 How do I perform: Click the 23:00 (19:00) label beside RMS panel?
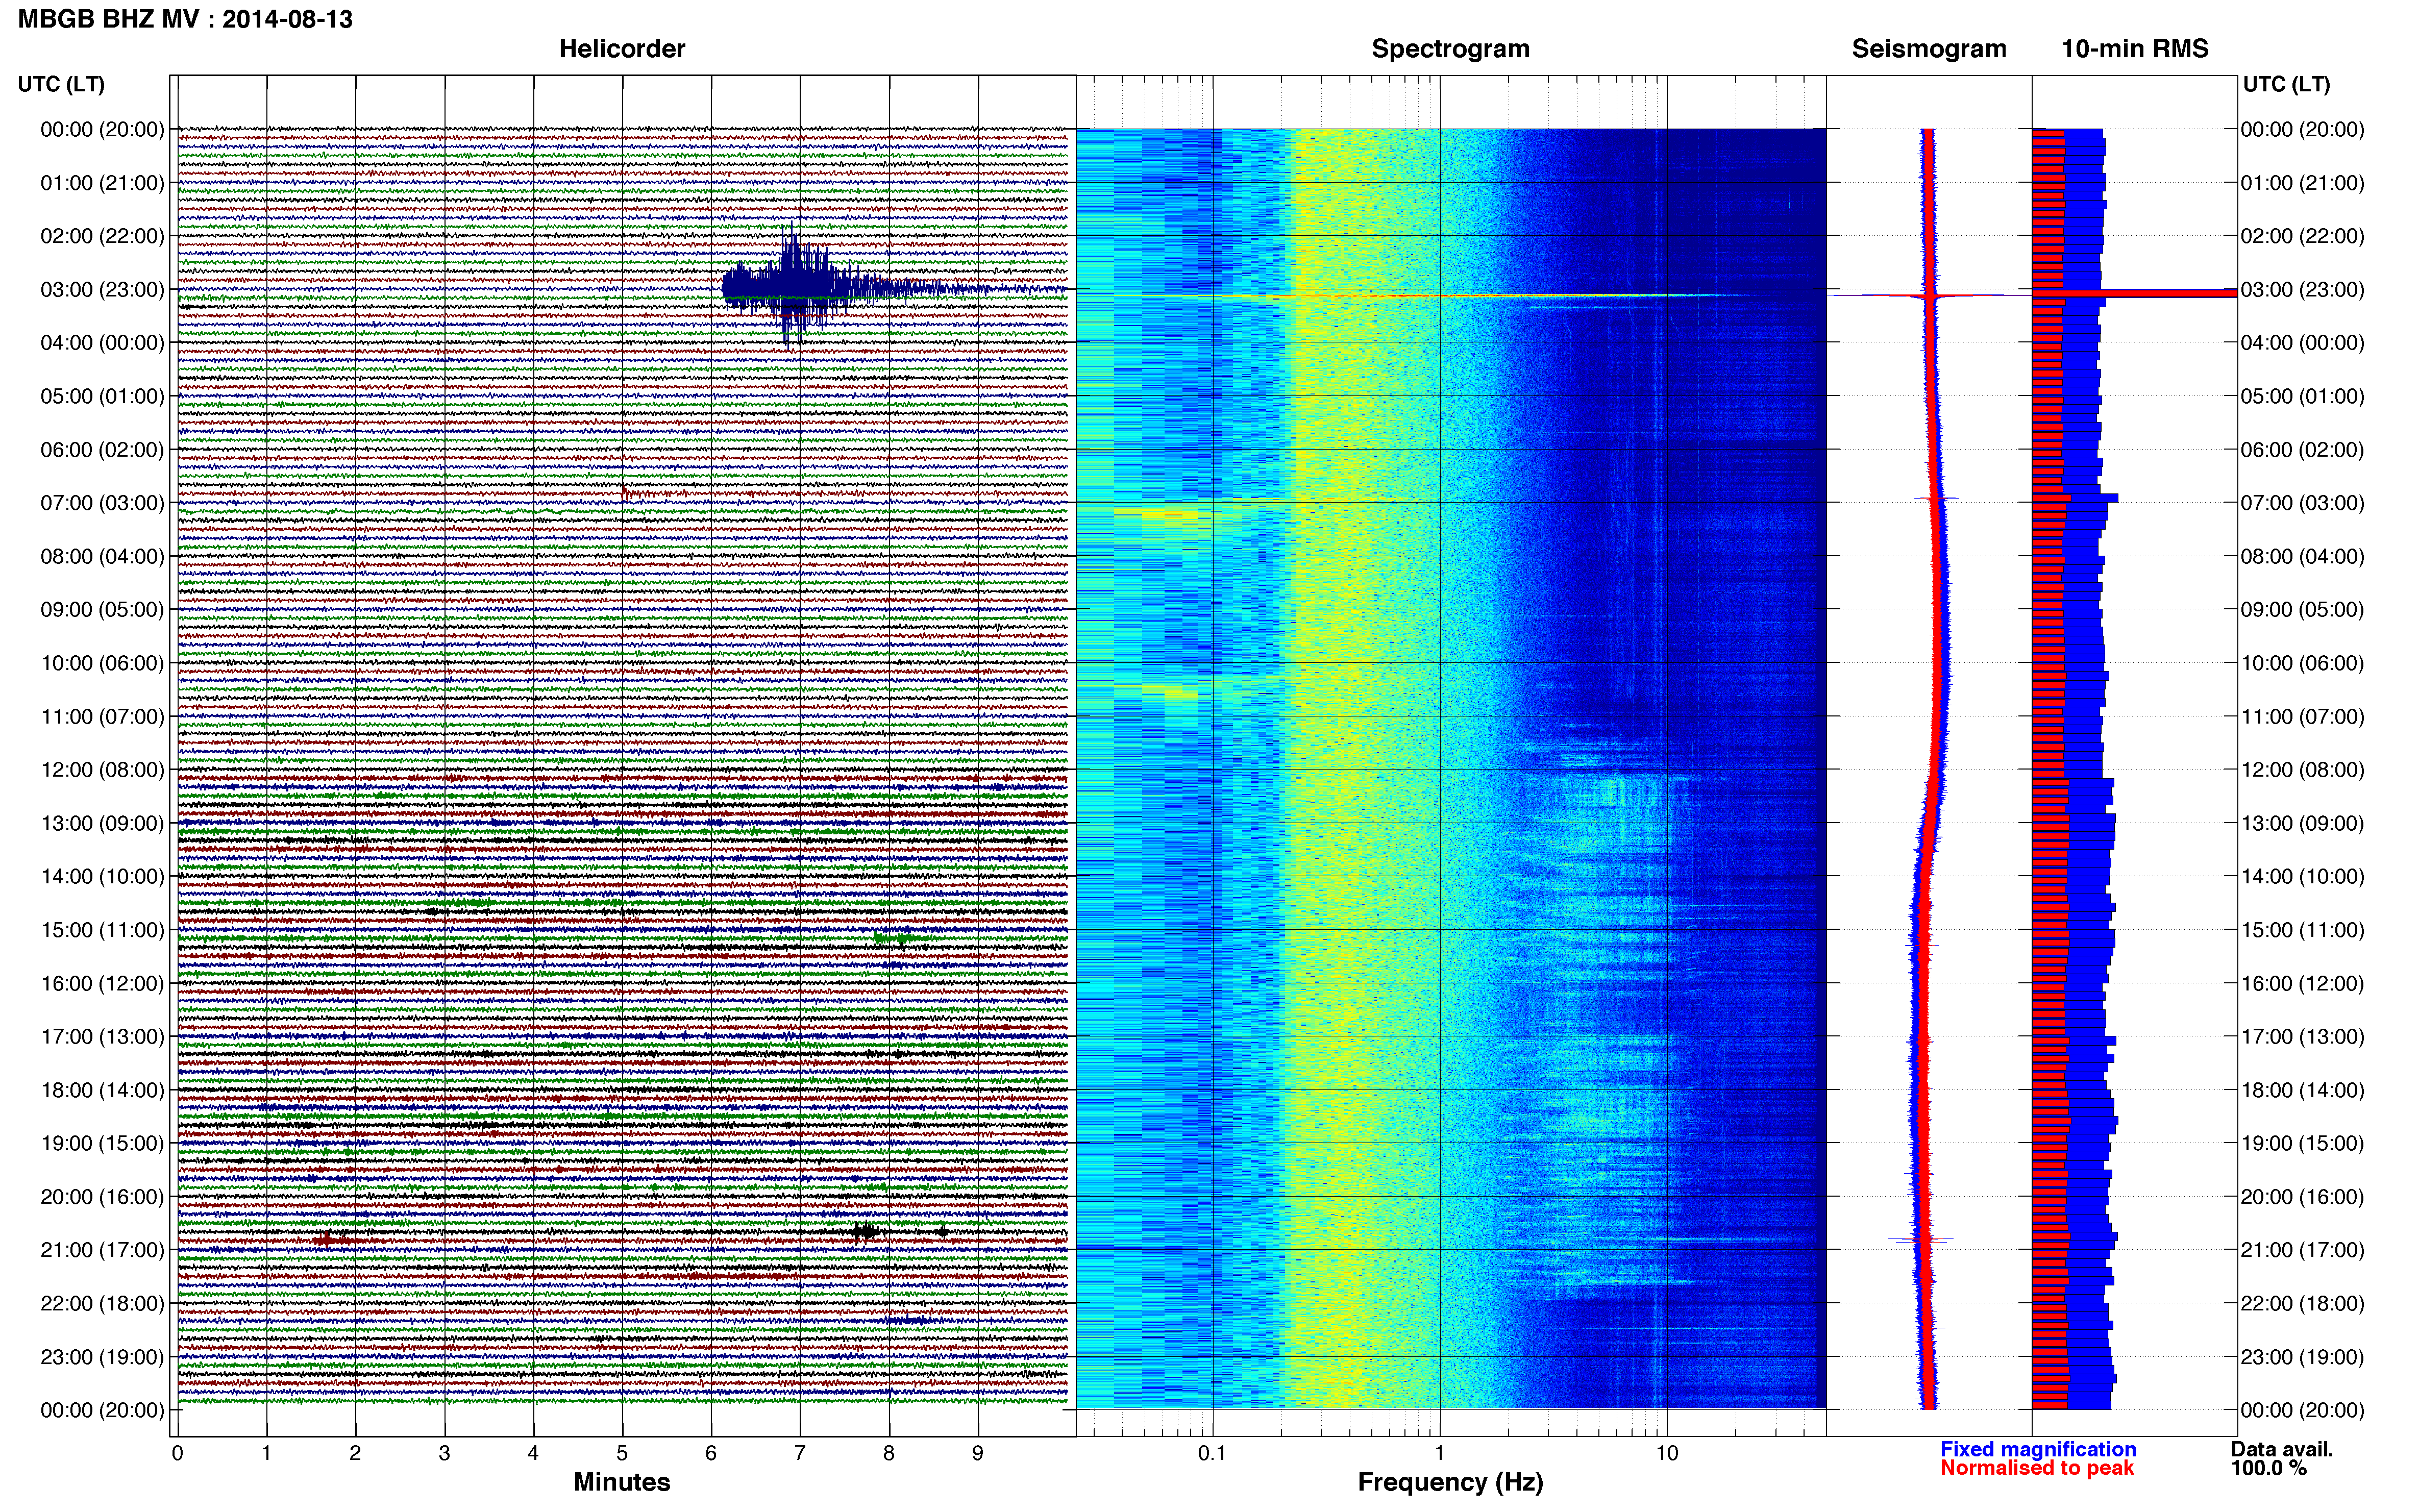(x=2302, y=1357)
